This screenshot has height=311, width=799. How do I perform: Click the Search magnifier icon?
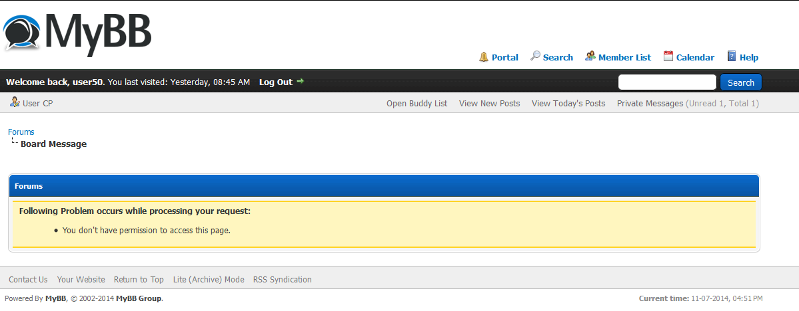click(535, 56)
